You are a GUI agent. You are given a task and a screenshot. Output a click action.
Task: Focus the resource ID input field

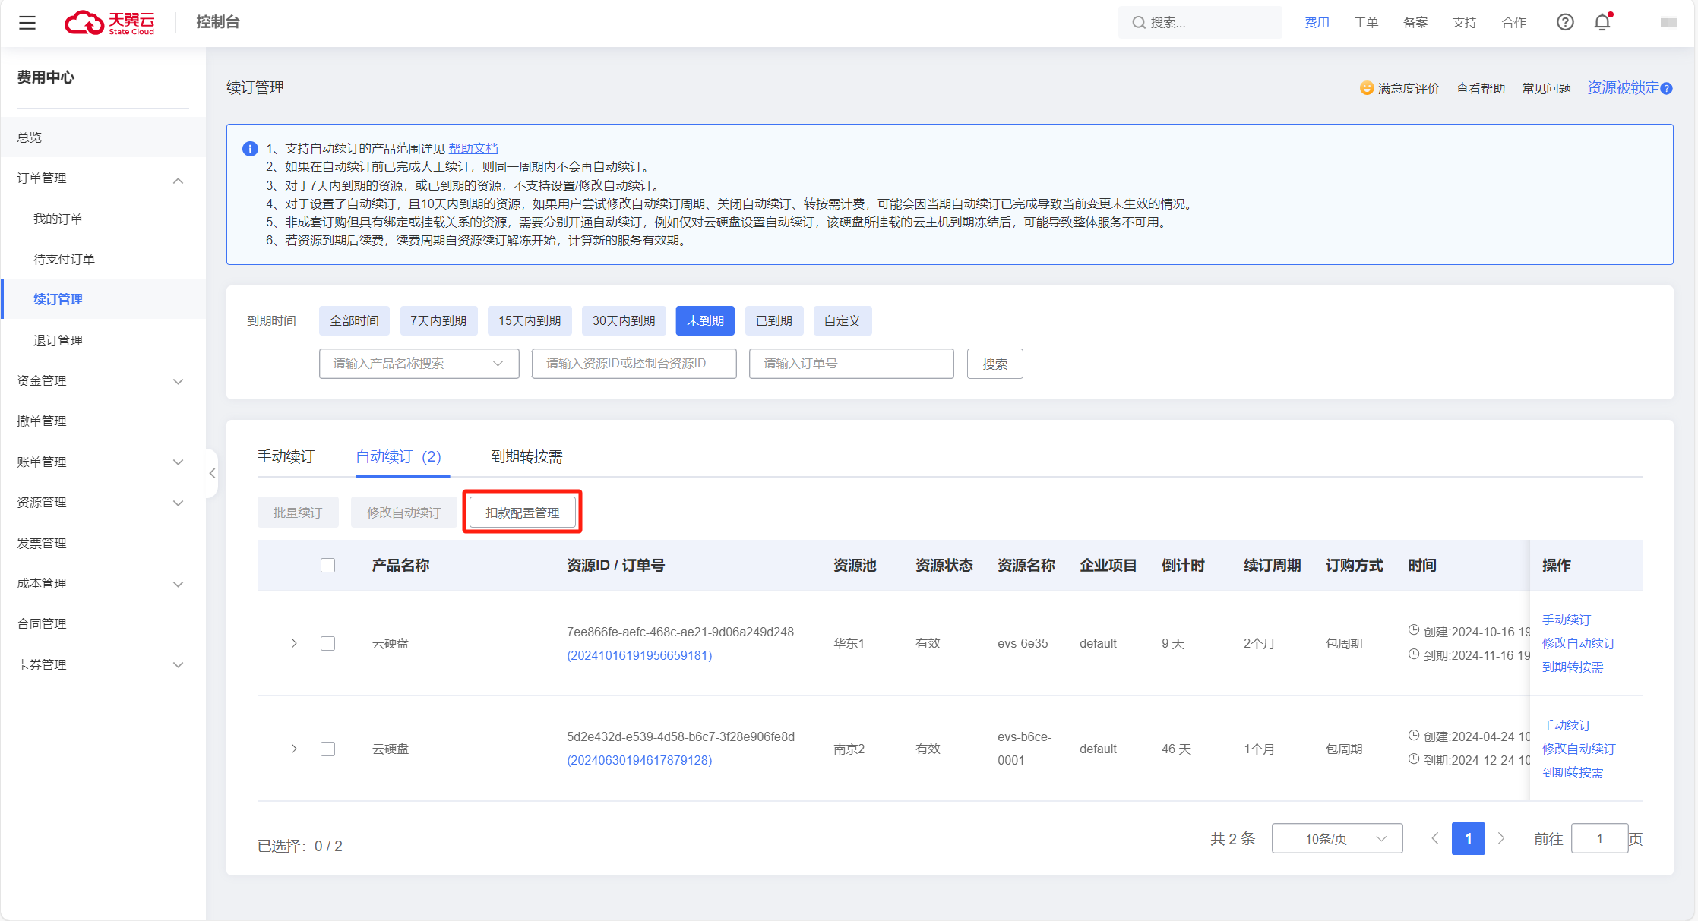coord(634,364)
